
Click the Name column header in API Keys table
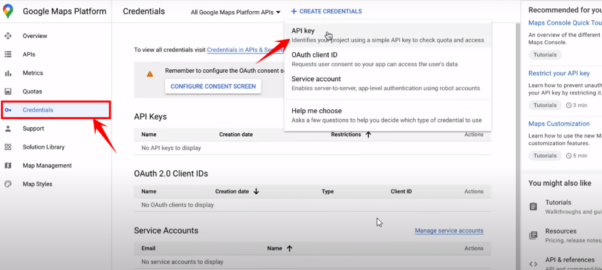tap(149, 134)
